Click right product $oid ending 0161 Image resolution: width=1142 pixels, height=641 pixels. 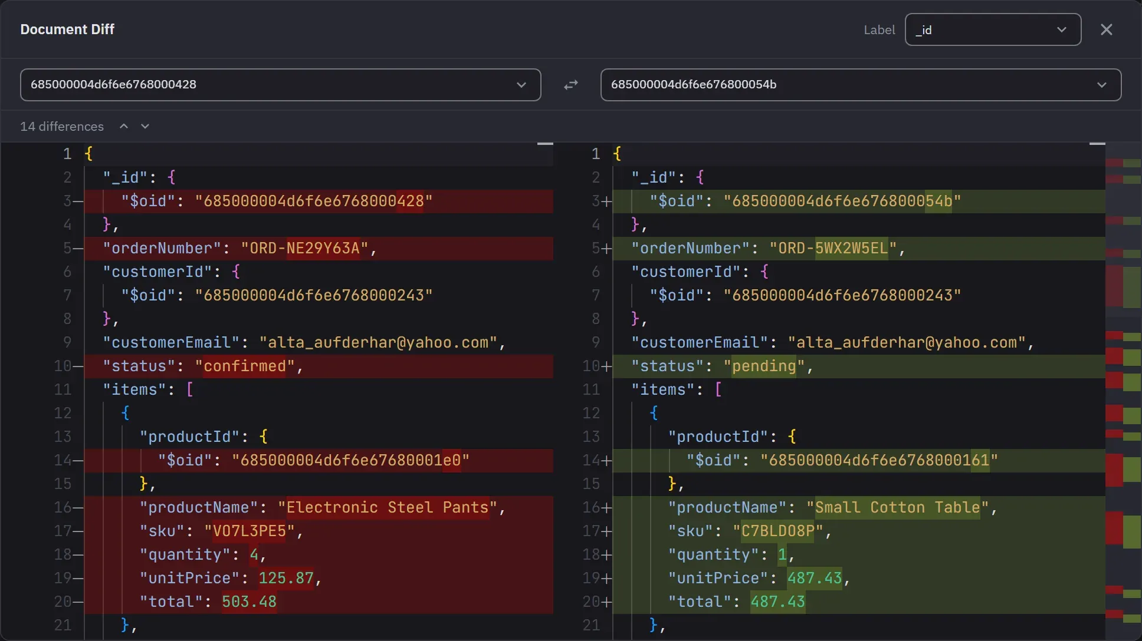click(879, 460)
